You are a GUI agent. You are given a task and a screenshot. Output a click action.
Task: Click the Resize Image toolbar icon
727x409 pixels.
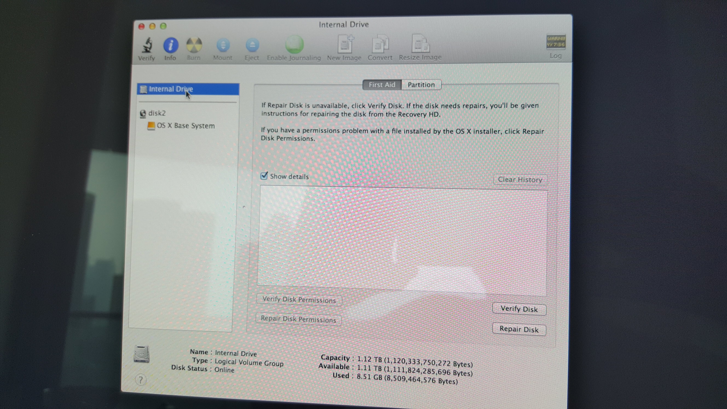click(420, 43)
